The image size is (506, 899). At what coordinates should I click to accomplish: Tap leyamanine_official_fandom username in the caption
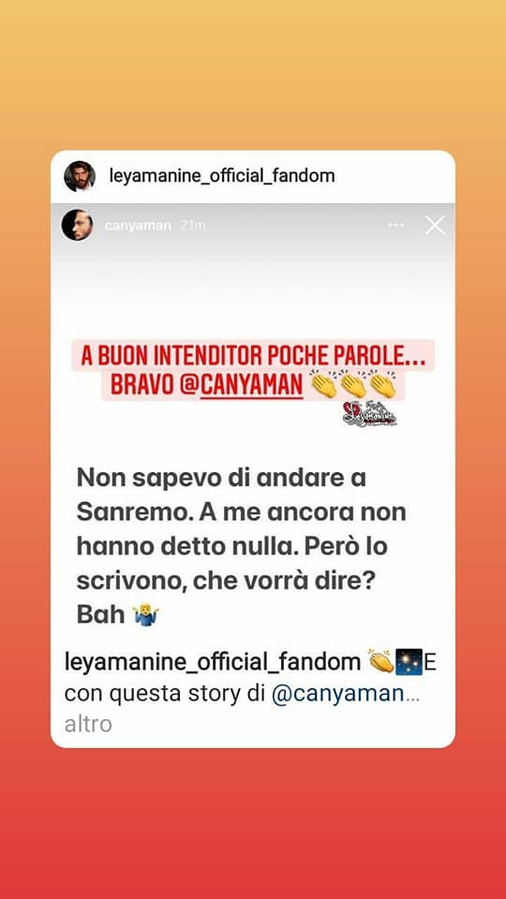click(213, 662)
